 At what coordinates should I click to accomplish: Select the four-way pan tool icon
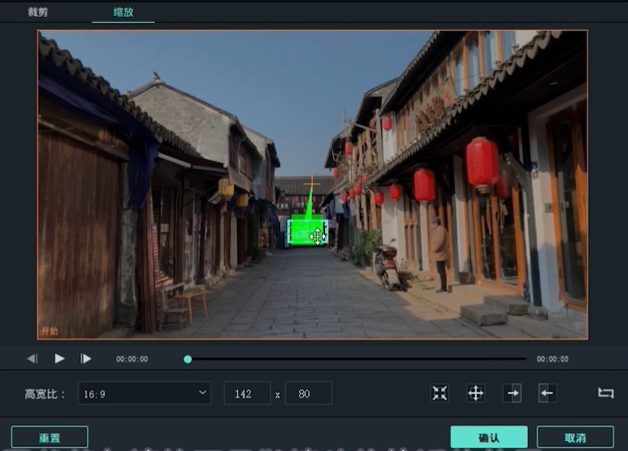pyautogui.click(x=476, y=393)
